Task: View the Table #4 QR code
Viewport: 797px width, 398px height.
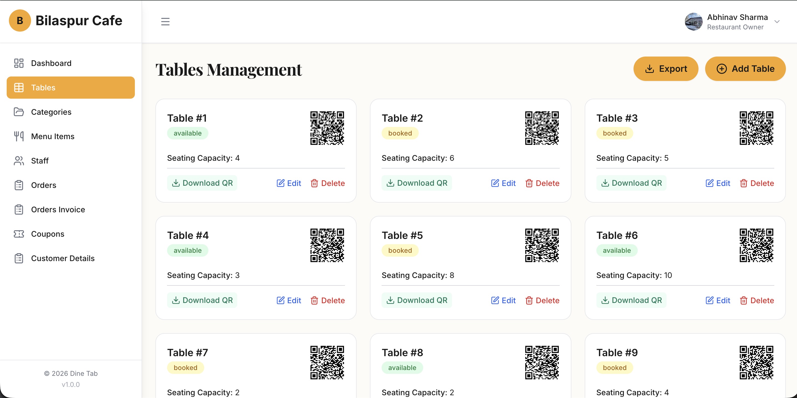Action: (x=327, y=245)
